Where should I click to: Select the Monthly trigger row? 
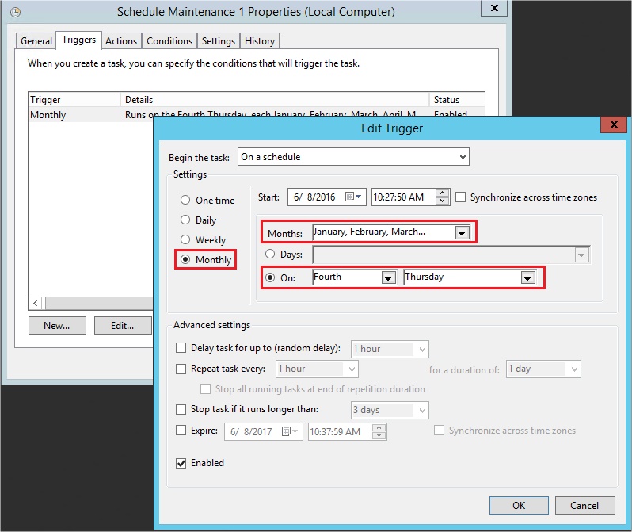(x=71, y=115)
